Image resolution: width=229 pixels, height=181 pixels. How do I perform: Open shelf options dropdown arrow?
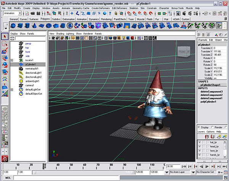click(x=6, y=28)
